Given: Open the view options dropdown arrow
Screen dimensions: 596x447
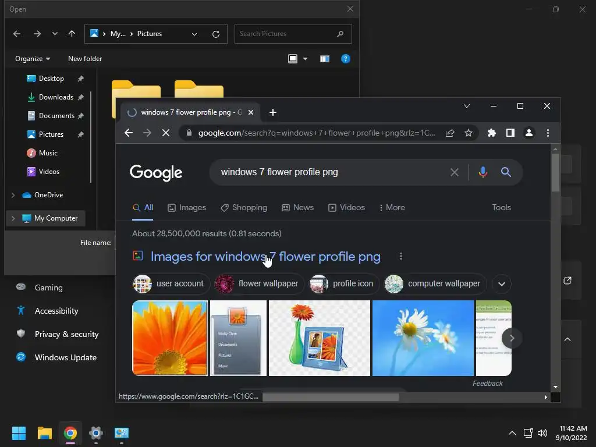Looking at the screenshot, I should pyautogui.click(x=305, y=59).
